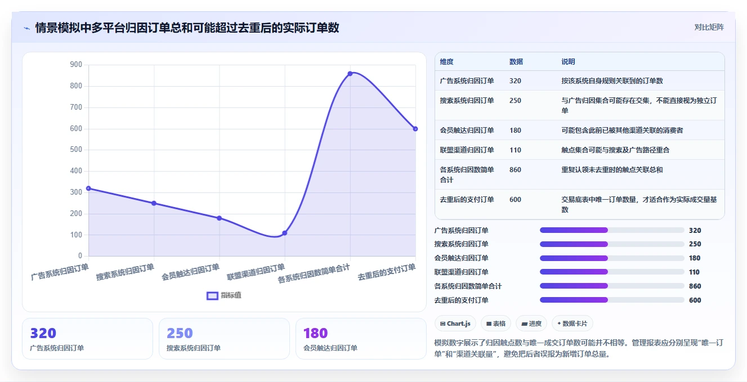Click table value 110
The height and width of the screenshot is (382, 747).
(x=515, y=150)
